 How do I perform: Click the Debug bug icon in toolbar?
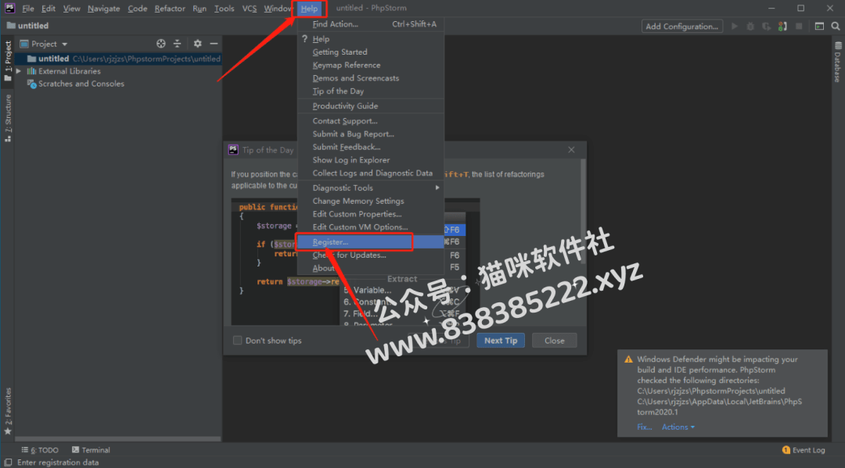pyautogui.click(x=750, y=26)
